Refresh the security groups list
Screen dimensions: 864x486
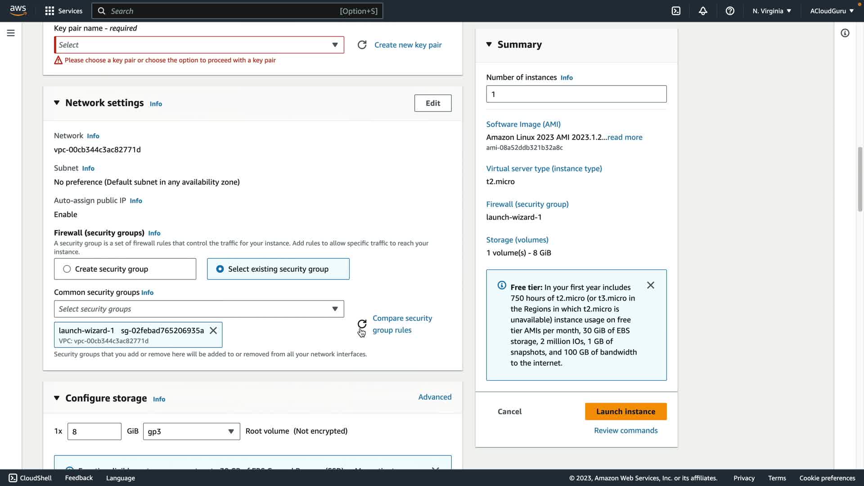tap(362, 324)
